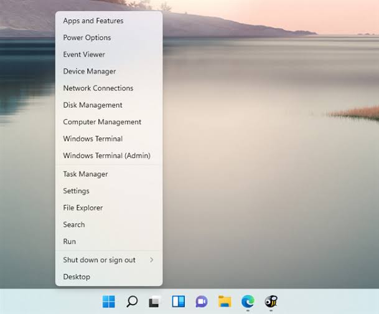Open the Run dialog entry

click(x=109, y=241)
